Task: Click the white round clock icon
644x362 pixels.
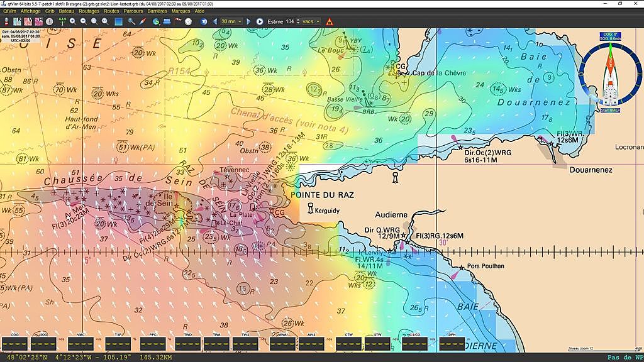Action: click(x=188, y=21)
